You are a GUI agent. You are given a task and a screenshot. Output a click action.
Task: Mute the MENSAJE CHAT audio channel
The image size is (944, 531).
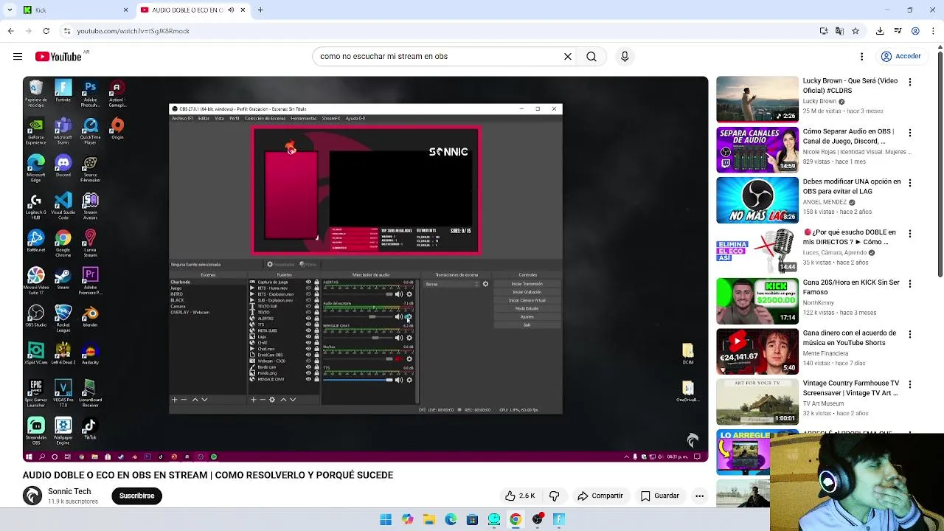point(399,338)
